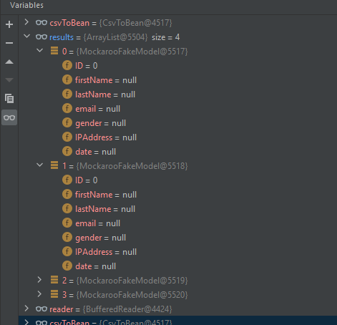Select row 0 = {MockarooFakeModel@5517}
The width and height of the screenshot is (337, 325).
tap(177, 52)
